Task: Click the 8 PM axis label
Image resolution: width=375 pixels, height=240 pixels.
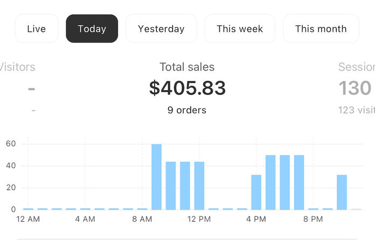Action: [x=313, y=220]
